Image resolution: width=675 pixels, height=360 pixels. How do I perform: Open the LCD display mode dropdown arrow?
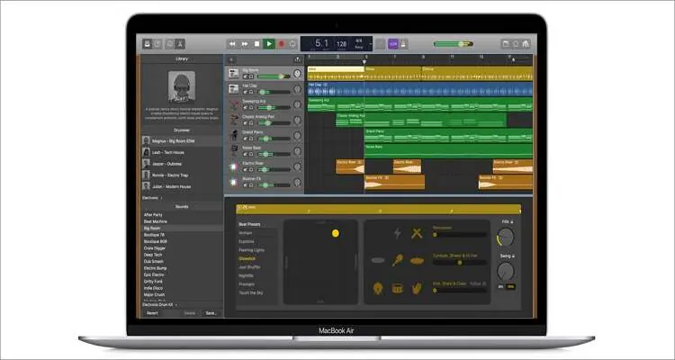coord(370,44)
